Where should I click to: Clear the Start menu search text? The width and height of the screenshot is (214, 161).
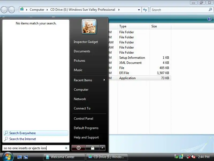tap(66, 148)
